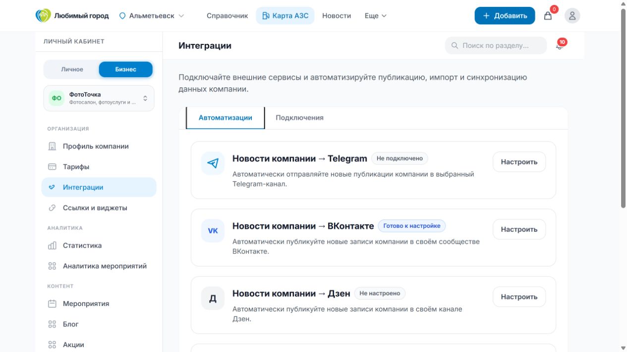Click the Добавить button

(x=505, y=16)
